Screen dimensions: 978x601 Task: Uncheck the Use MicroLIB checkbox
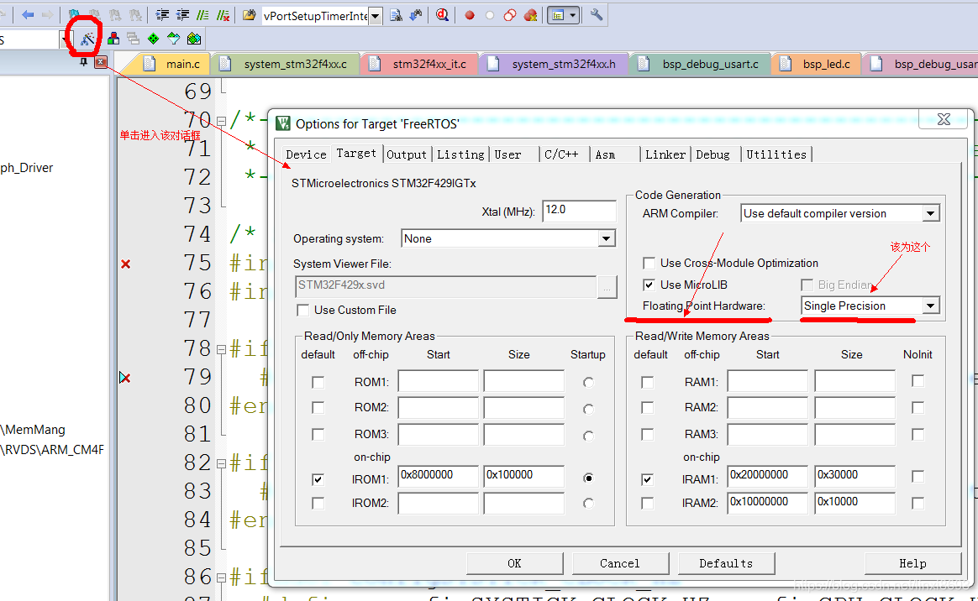click(x=649, y=284)
